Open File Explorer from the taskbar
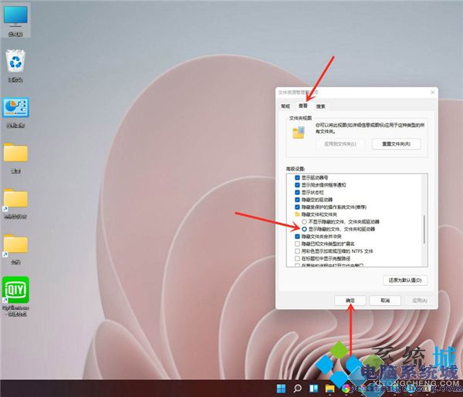Screen dimensions: 463x397 (330, 389)
